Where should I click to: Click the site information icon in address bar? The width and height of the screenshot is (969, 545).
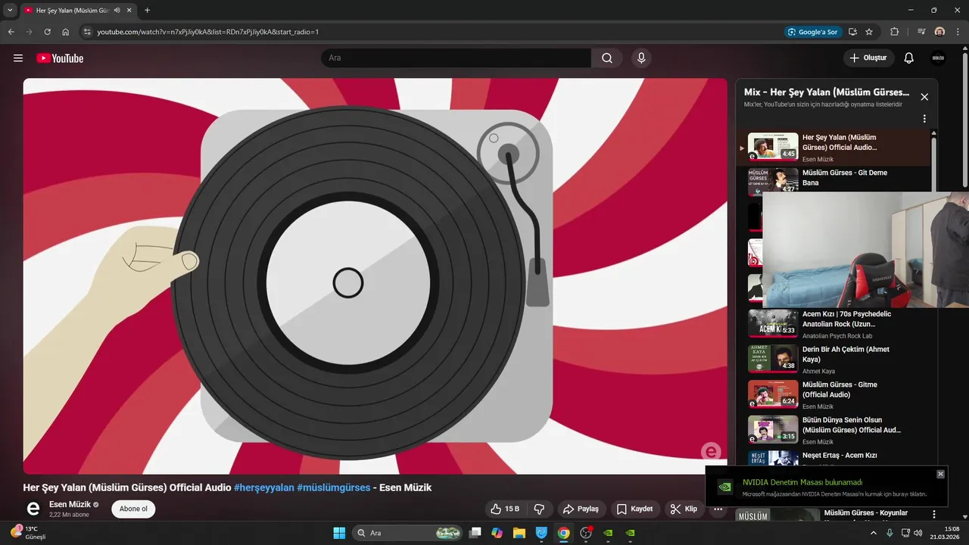87,32
